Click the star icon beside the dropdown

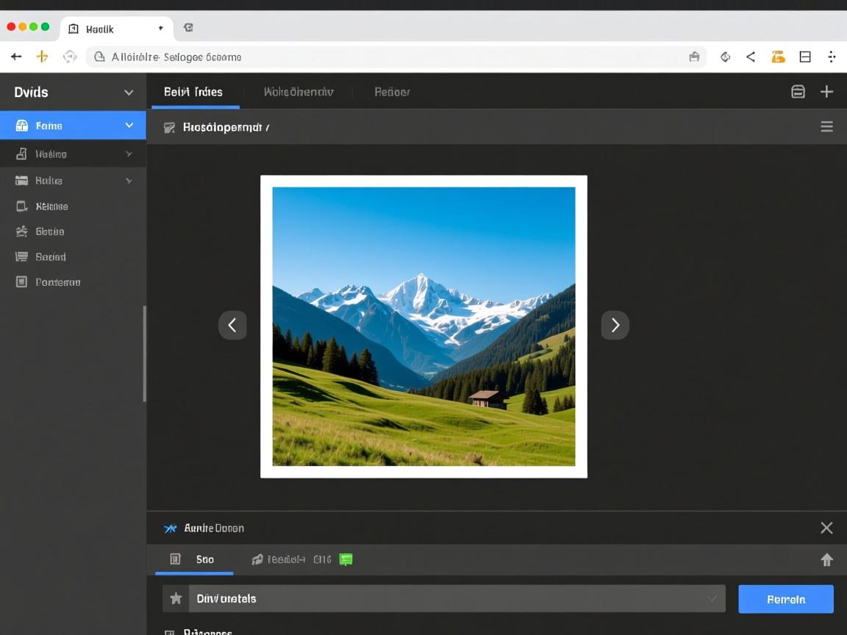click(x=176, y=599)
